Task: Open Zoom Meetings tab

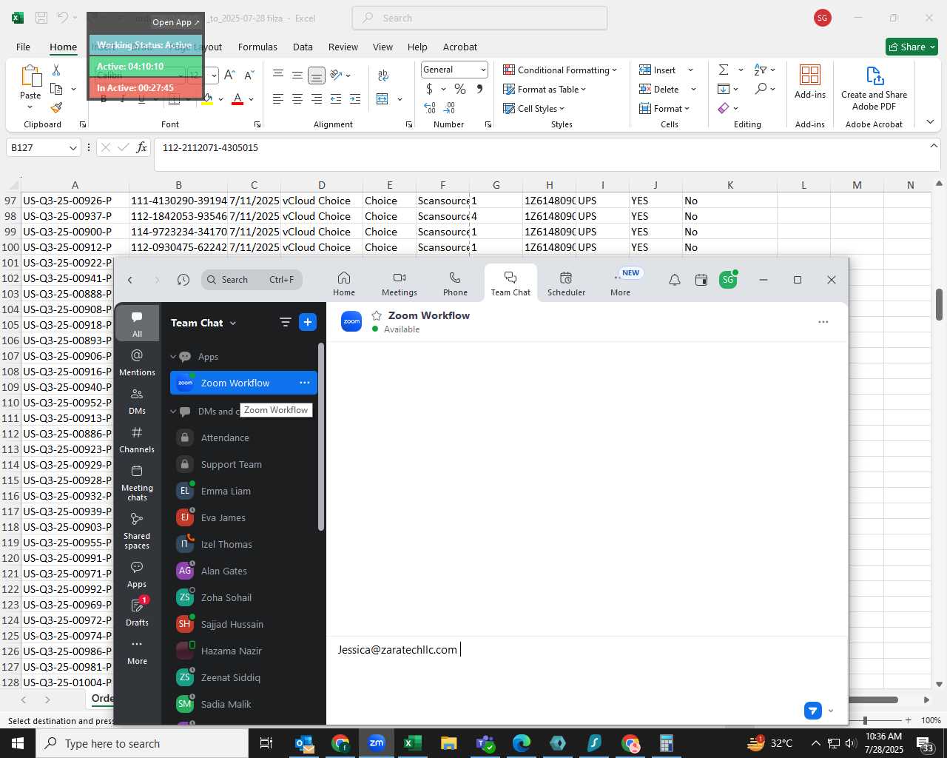Action: click(x=399, y=284)
